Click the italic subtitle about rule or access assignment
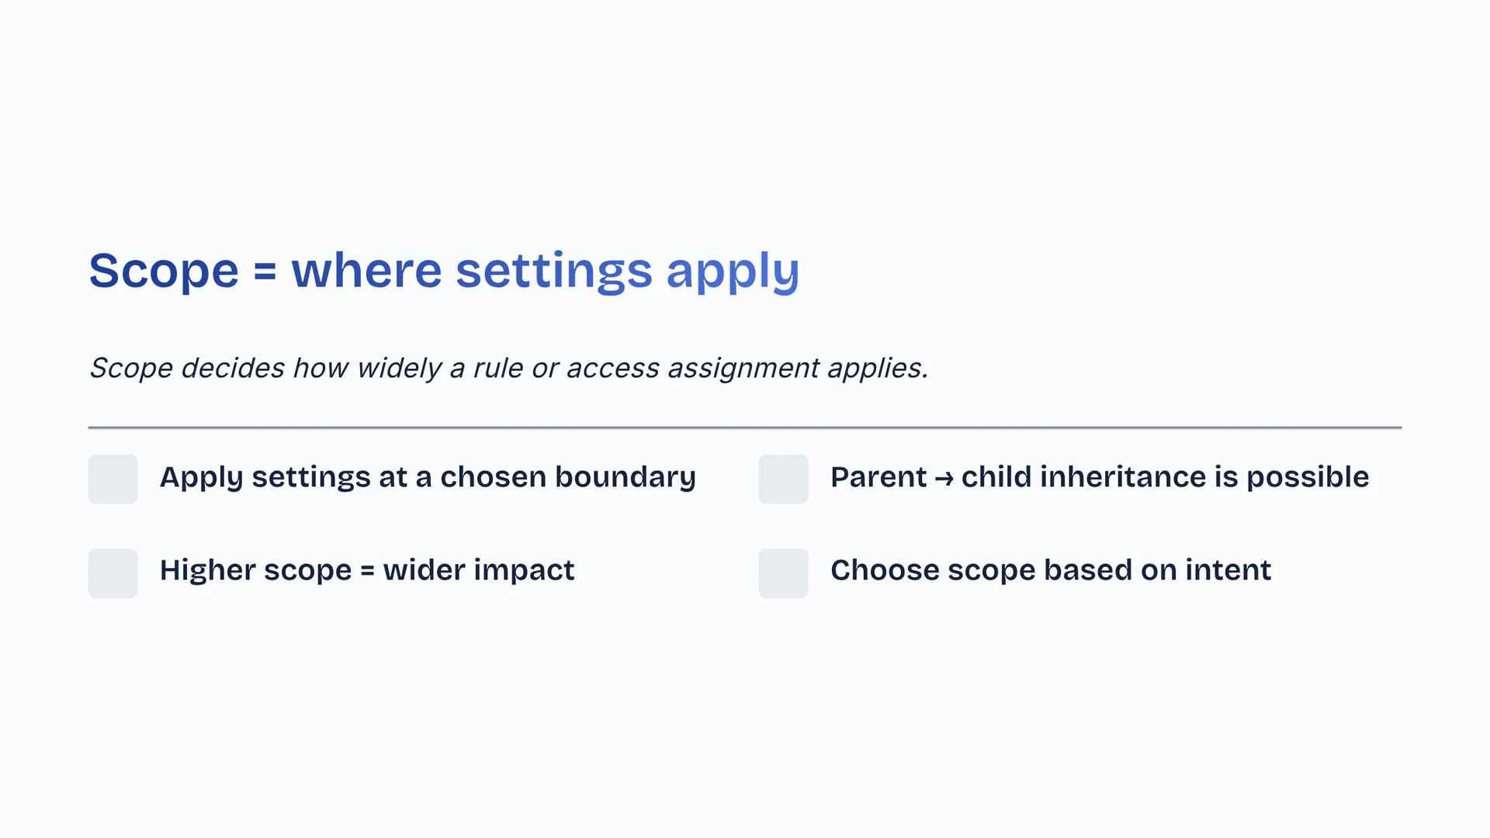The width and height of the screenshot is (1490, 838). click(x=508, y=368)
